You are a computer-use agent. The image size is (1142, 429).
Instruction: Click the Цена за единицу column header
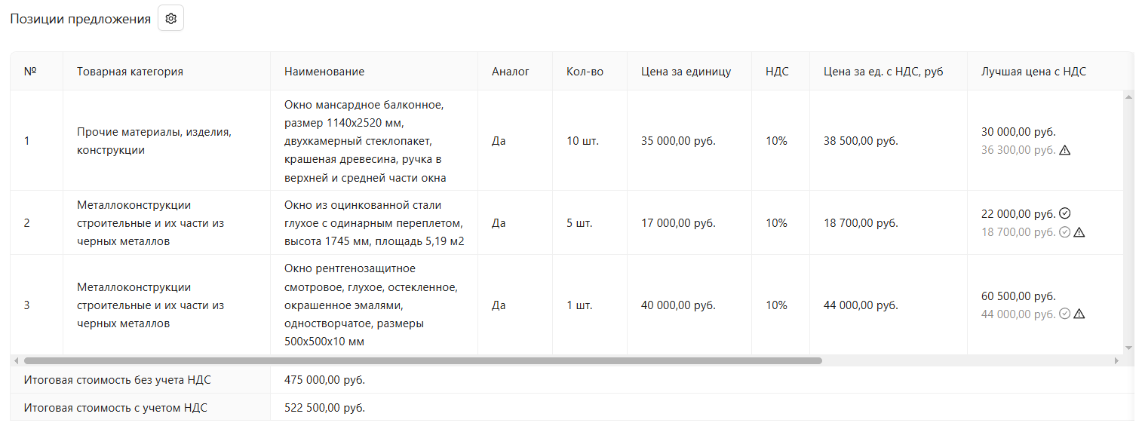tap(686, 72)
